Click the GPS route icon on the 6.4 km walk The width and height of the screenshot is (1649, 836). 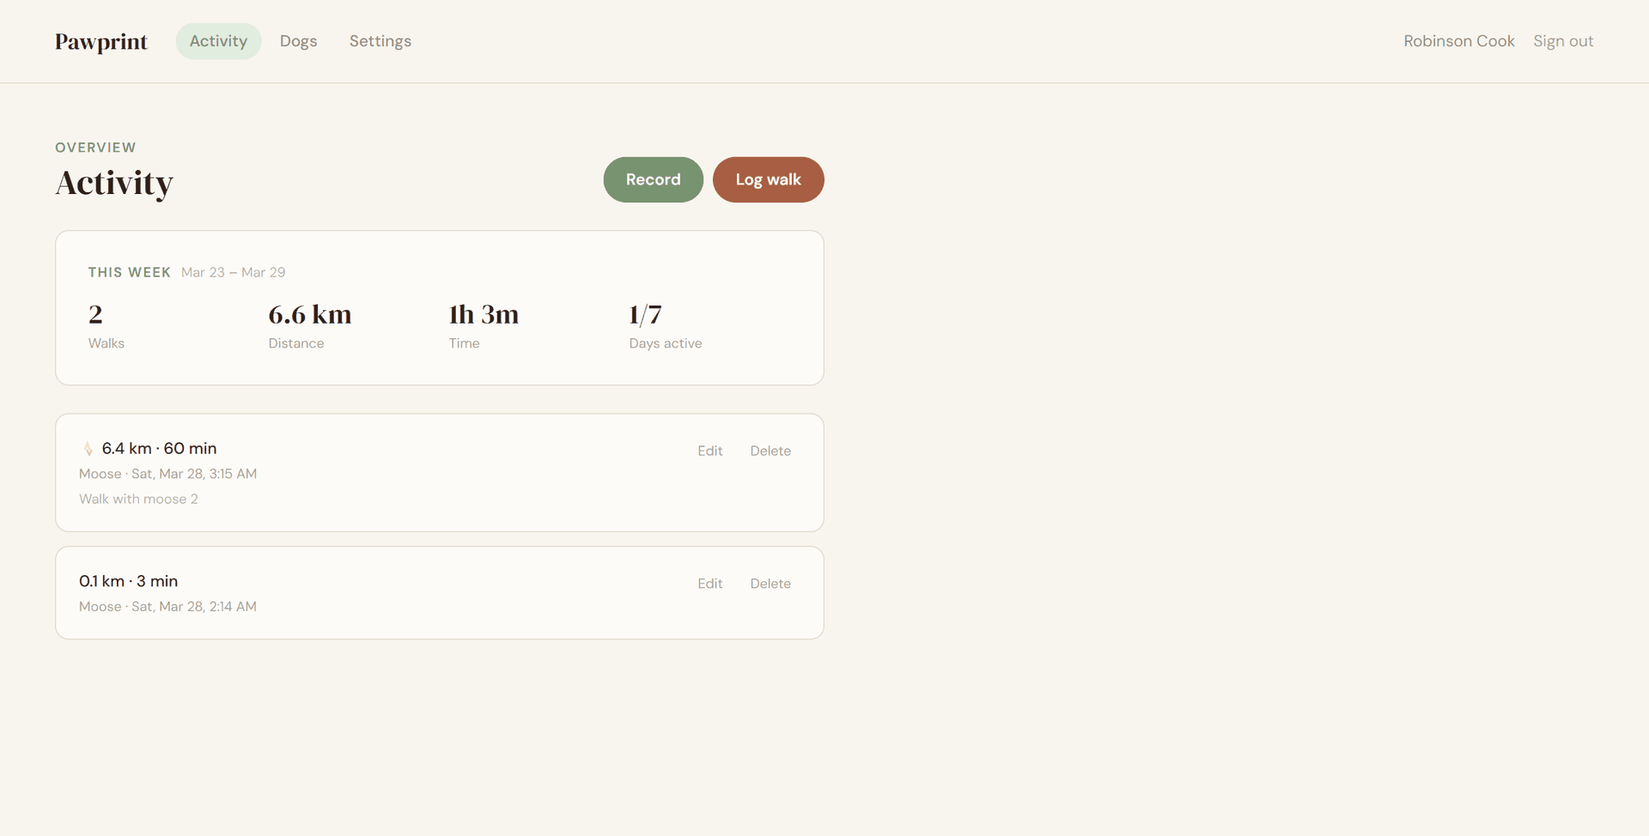coord(88,448)
